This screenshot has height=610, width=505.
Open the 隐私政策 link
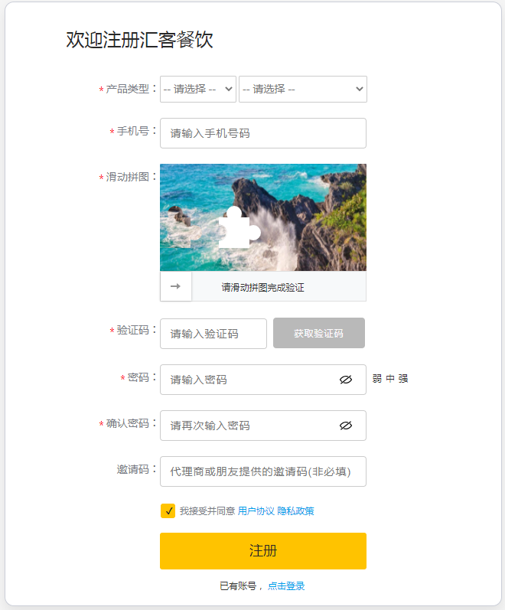(295, 511)
